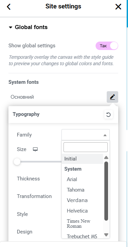Click the Size slider handle
128x247 pixels.
[x=17, y=162]
